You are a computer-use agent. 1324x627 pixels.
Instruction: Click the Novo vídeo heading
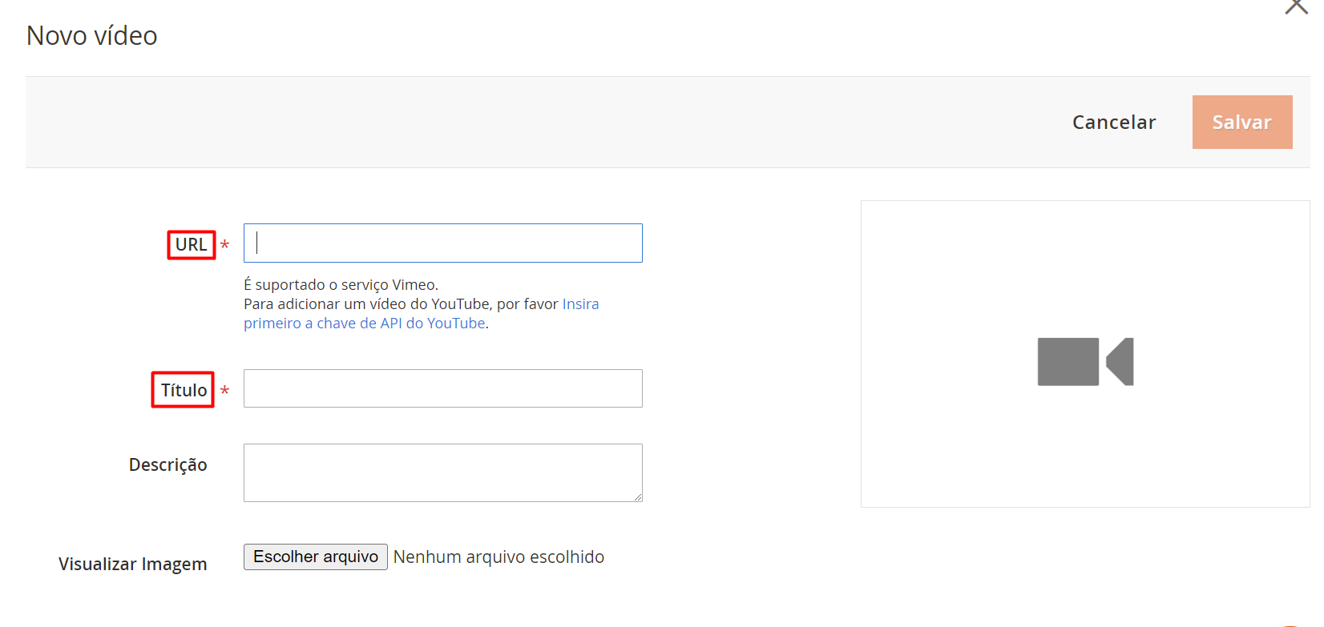point(92,36)
